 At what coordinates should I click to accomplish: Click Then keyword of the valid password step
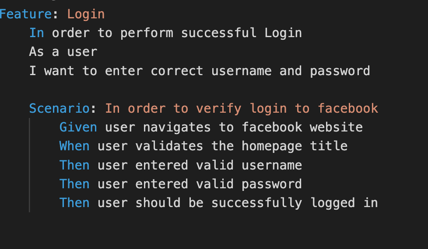(x=74, y=184)
